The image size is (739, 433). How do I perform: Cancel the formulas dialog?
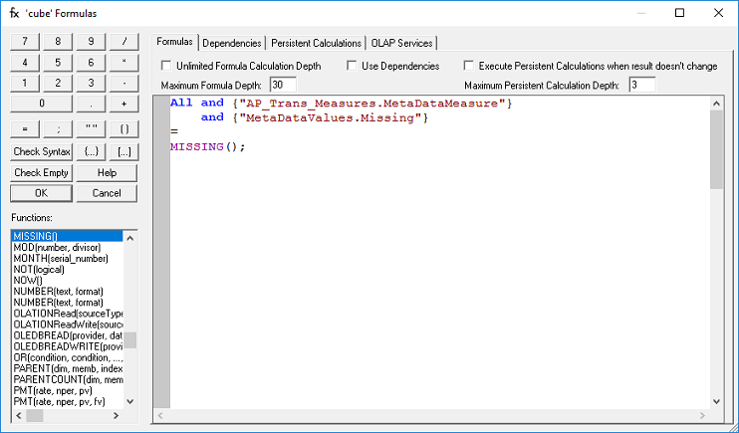(107, 193)
